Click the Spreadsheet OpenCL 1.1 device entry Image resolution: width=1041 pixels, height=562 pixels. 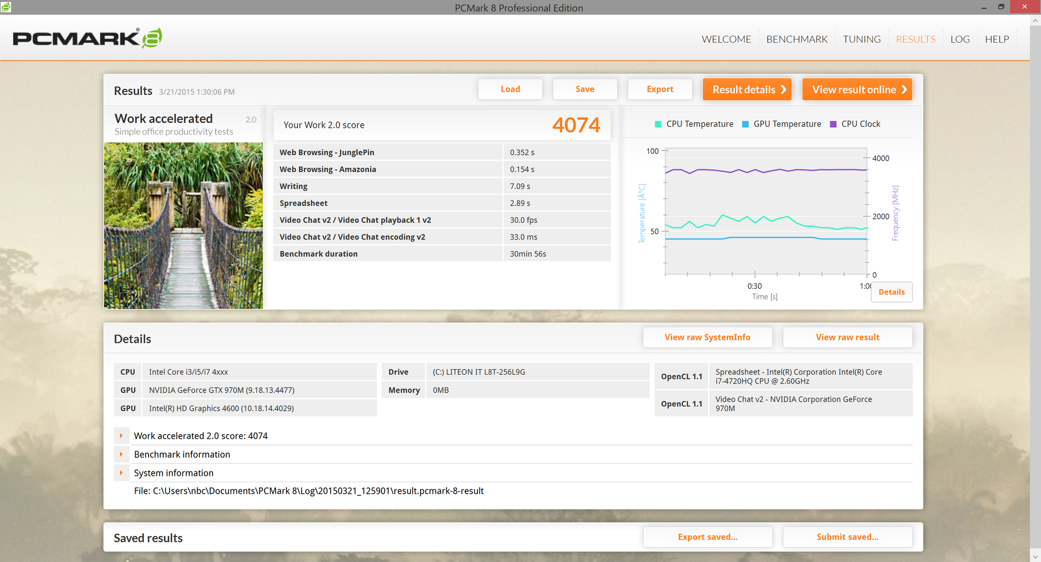[810, 376]
